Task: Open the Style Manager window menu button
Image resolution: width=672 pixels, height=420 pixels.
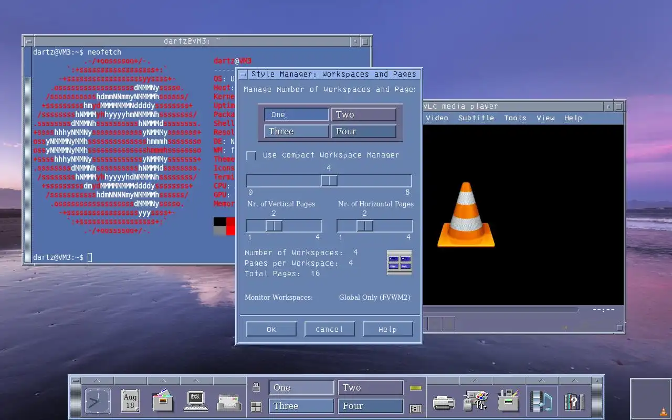Action: click(242, 74)
